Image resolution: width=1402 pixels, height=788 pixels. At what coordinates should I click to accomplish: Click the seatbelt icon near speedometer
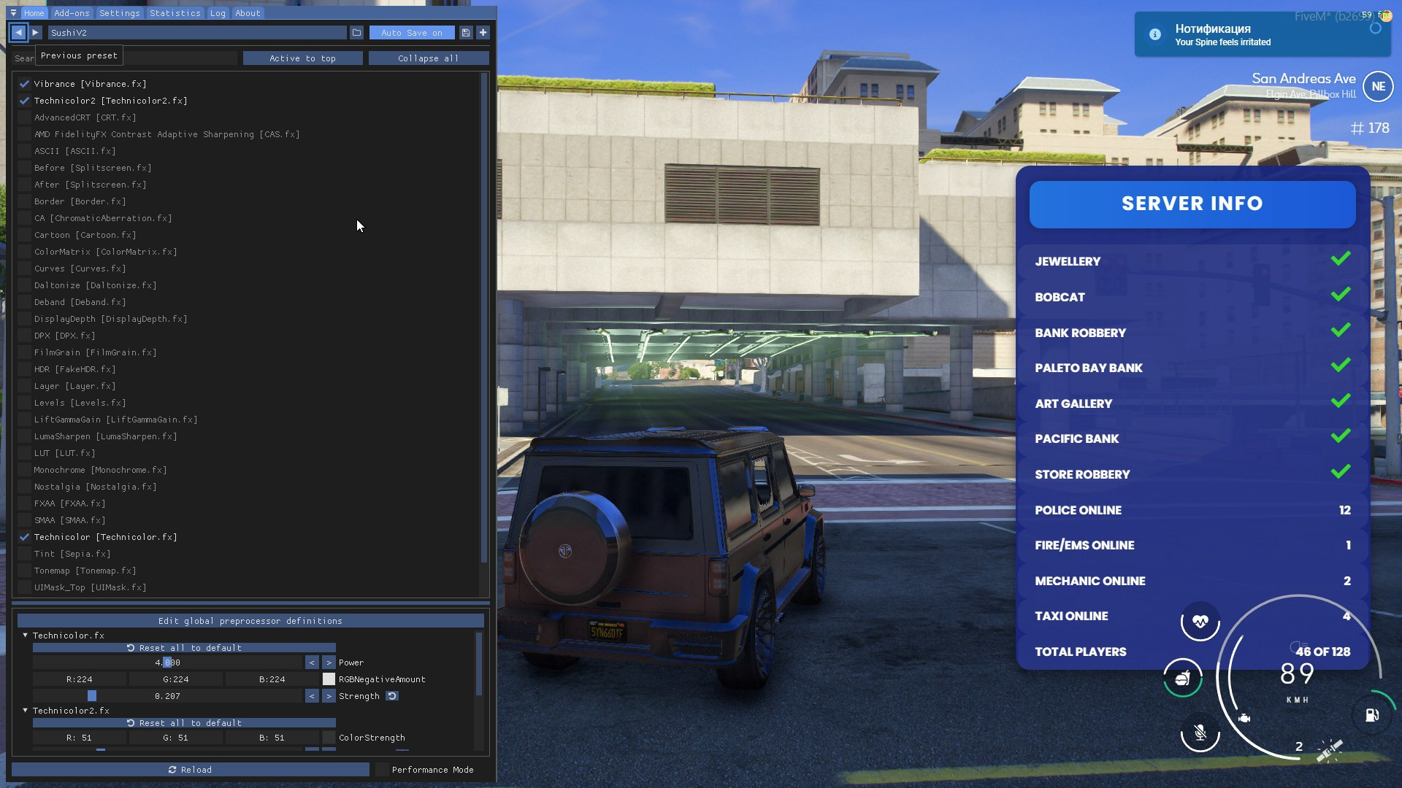click(1329, 750)
